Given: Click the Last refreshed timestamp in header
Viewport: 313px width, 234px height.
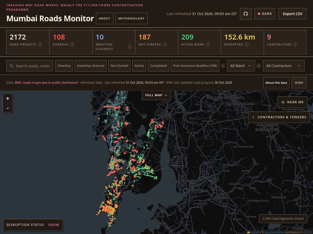Looking at the screenshot, I should click(202, 14).
